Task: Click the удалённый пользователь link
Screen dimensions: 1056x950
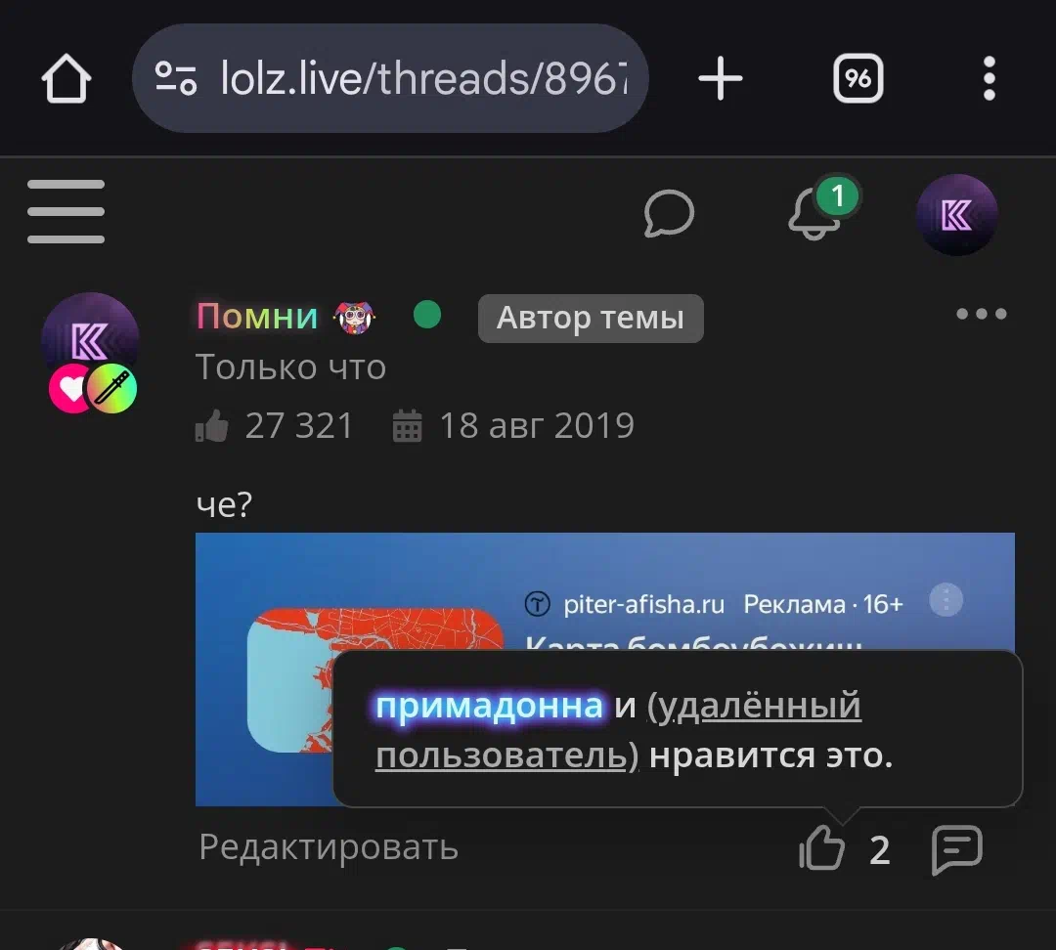Action: coord(618,730)
